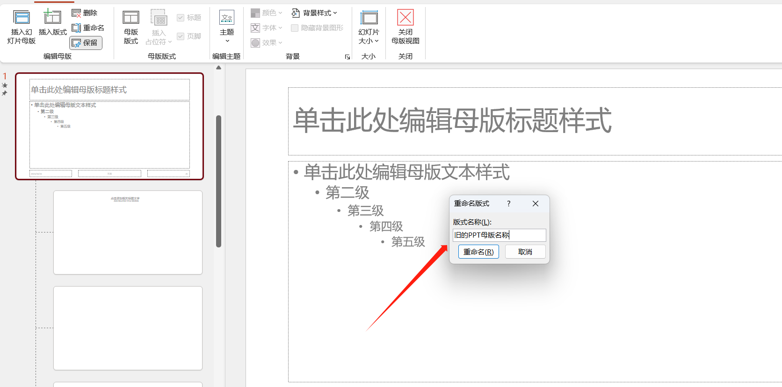Click the master title placeholder text

(452, 120)
